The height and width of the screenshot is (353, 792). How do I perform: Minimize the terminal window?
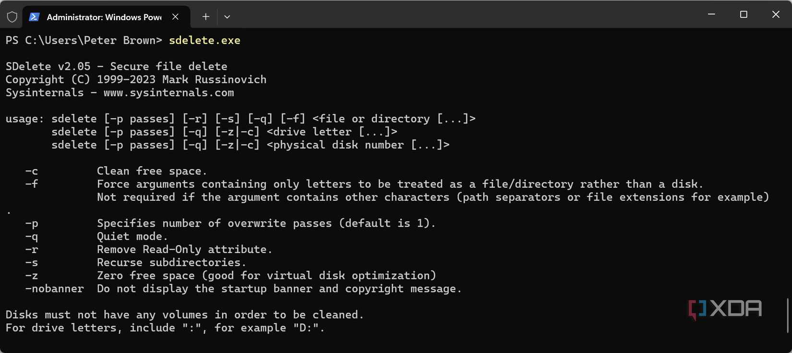pos(711,14)
